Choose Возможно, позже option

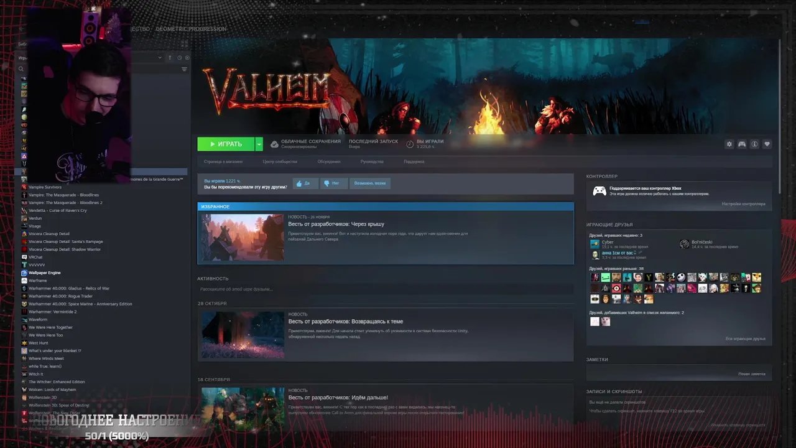[x=370, y=184]
